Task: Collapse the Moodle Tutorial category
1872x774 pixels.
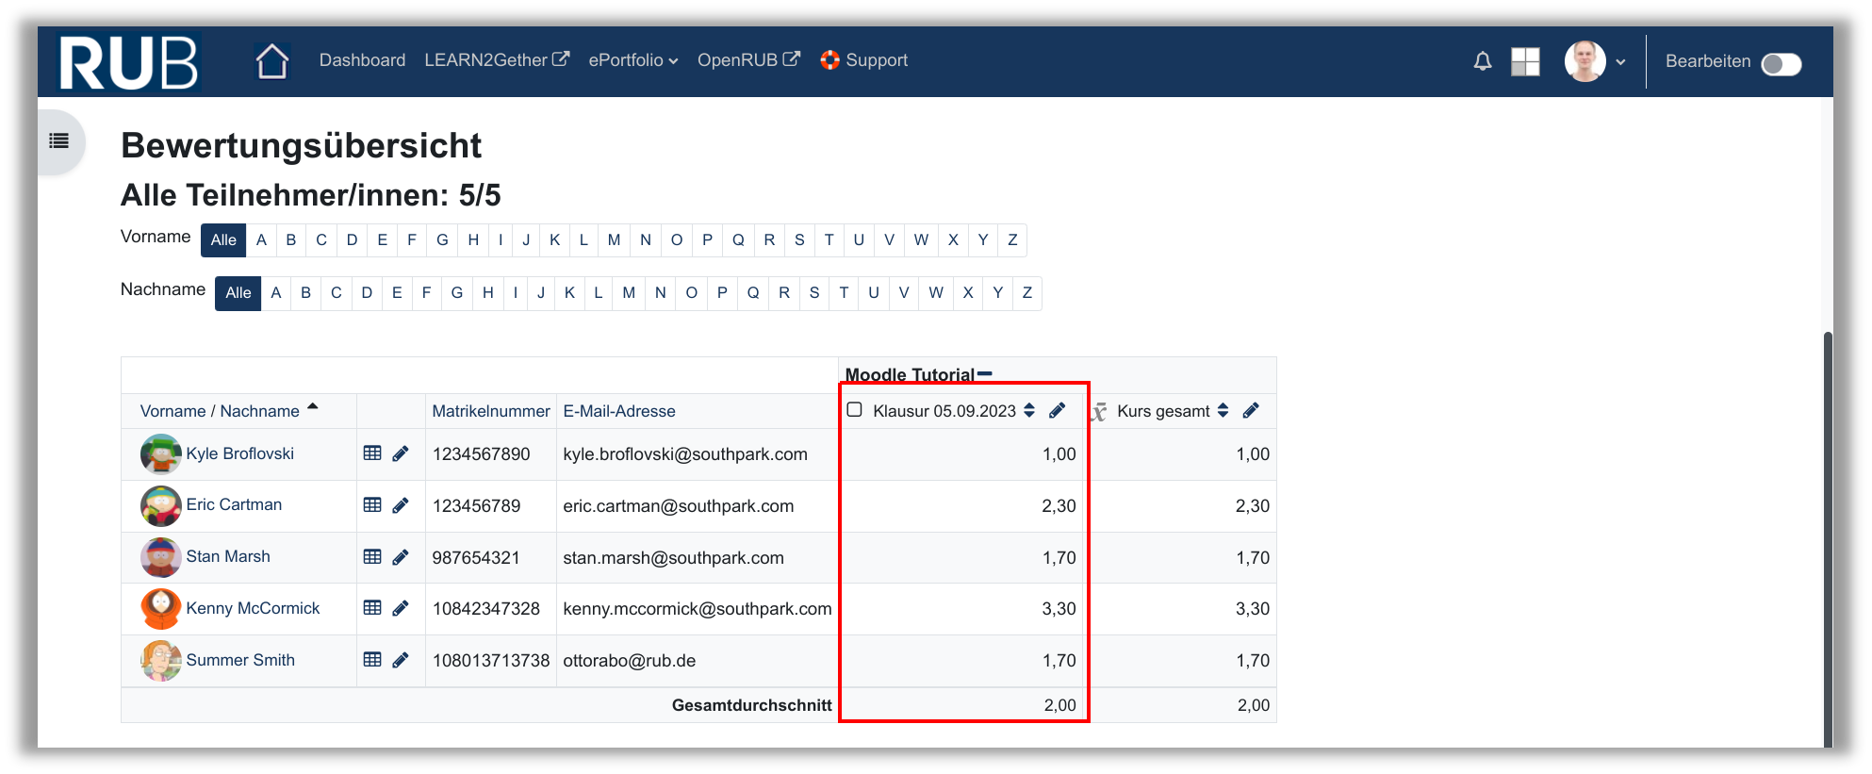Action: pos(985,374)
